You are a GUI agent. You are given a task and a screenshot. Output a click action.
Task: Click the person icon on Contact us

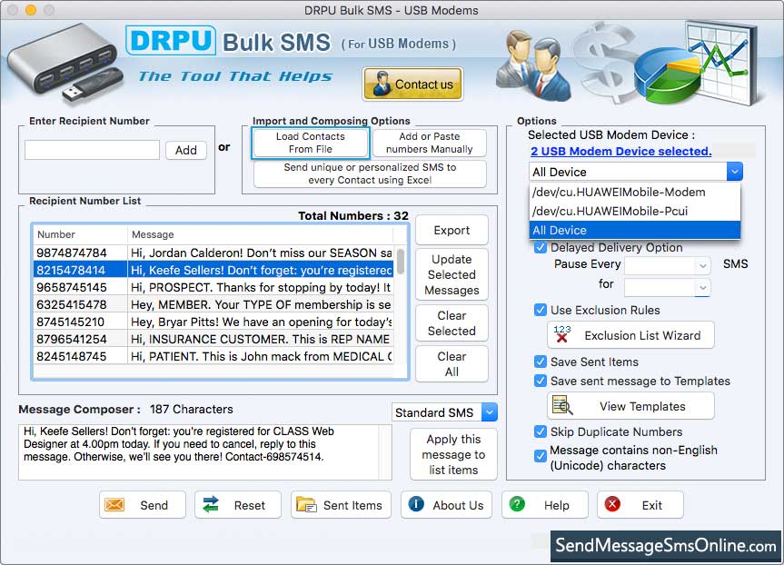tap(382, 84)
